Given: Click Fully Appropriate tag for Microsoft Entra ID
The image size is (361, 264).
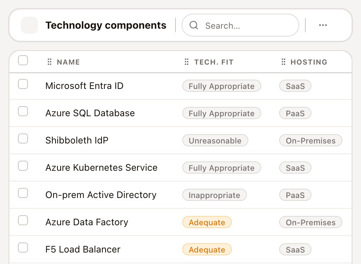Looking at the screenshot, I should [x=221, y=86].
